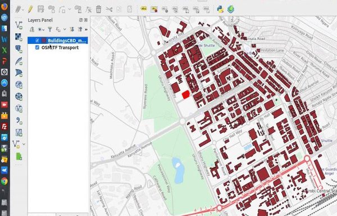
Task: Filter legend by map content
Action: pos(49,29)
